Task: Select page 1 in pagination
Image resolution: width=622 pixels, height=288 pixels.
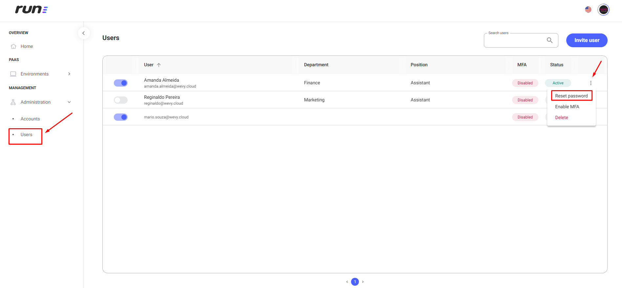Action: coord(355,282)
